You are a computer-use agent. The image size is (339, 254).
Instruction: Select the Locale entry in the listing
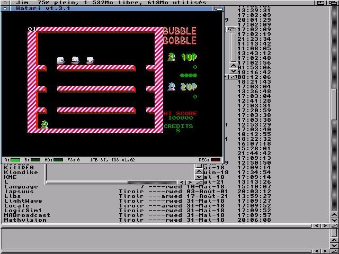[17, 205]
